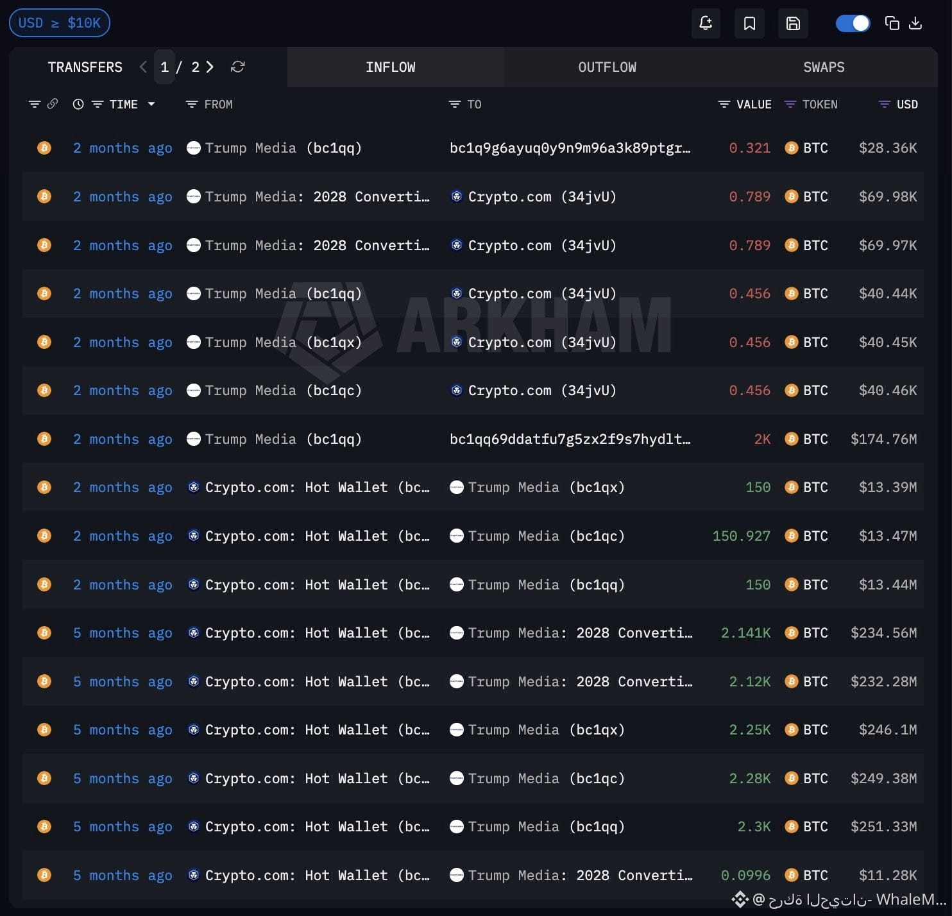Screen dimensions: 952x916
Task: Go to the previous transfers page
Action: tap(143, 67)
